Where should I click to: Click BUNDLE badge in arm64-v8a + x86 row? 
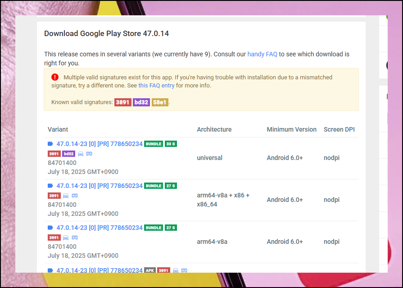coord(154,186)
